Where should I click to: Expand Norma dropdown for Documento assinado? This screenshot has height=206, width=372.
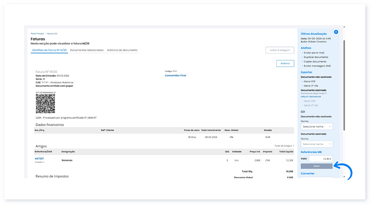[x=316, y=144]
